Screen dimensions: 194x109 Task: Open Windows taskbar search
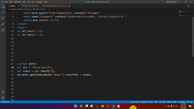(81, 106)
